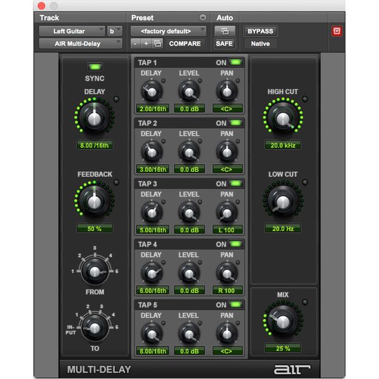Click Tap 1 delay 2.00/16th value

pyautogui.click(x=153, y=109)
